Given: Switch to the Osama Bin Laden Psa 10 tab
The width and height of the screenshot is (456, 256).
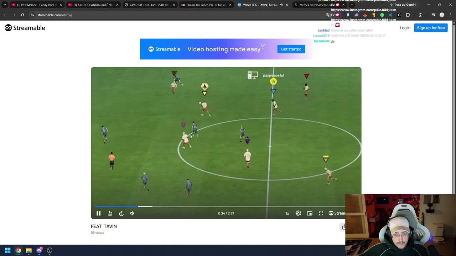Looking at the screenshot, I should click(x=206, y=5).
